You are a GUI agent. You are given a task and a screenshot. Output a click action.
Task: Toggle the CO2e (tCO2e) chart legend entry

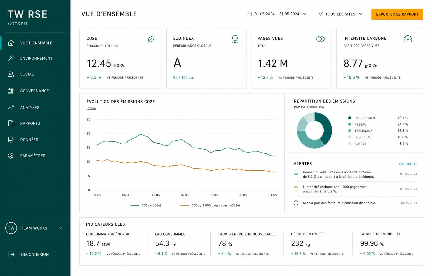[146, 205]
